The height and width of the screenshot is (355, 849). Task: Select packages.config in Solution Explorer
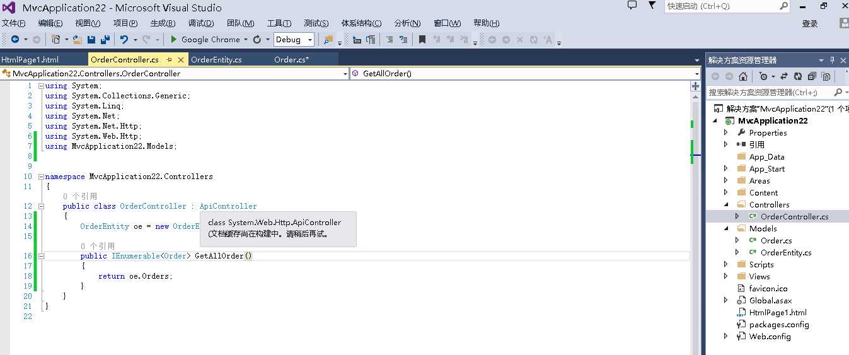(779, 325)
